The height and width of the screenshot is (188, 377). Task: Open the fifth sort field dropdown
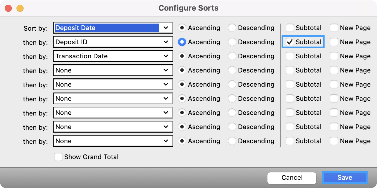[x=113, y=84]
